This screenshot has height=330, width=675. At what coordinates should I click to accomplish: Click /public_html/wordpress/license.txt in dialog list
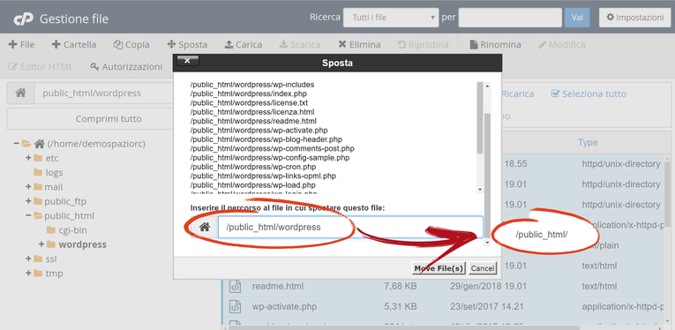tap(249, 103)
